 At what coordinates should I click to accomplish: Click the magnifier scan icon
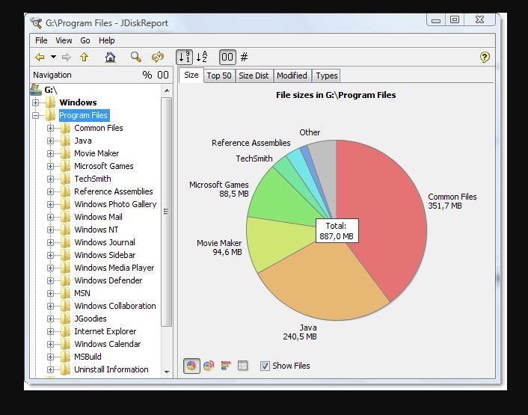(x=135, y=57)
